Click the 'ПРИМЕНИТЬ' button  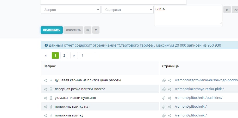coord(52,30)
